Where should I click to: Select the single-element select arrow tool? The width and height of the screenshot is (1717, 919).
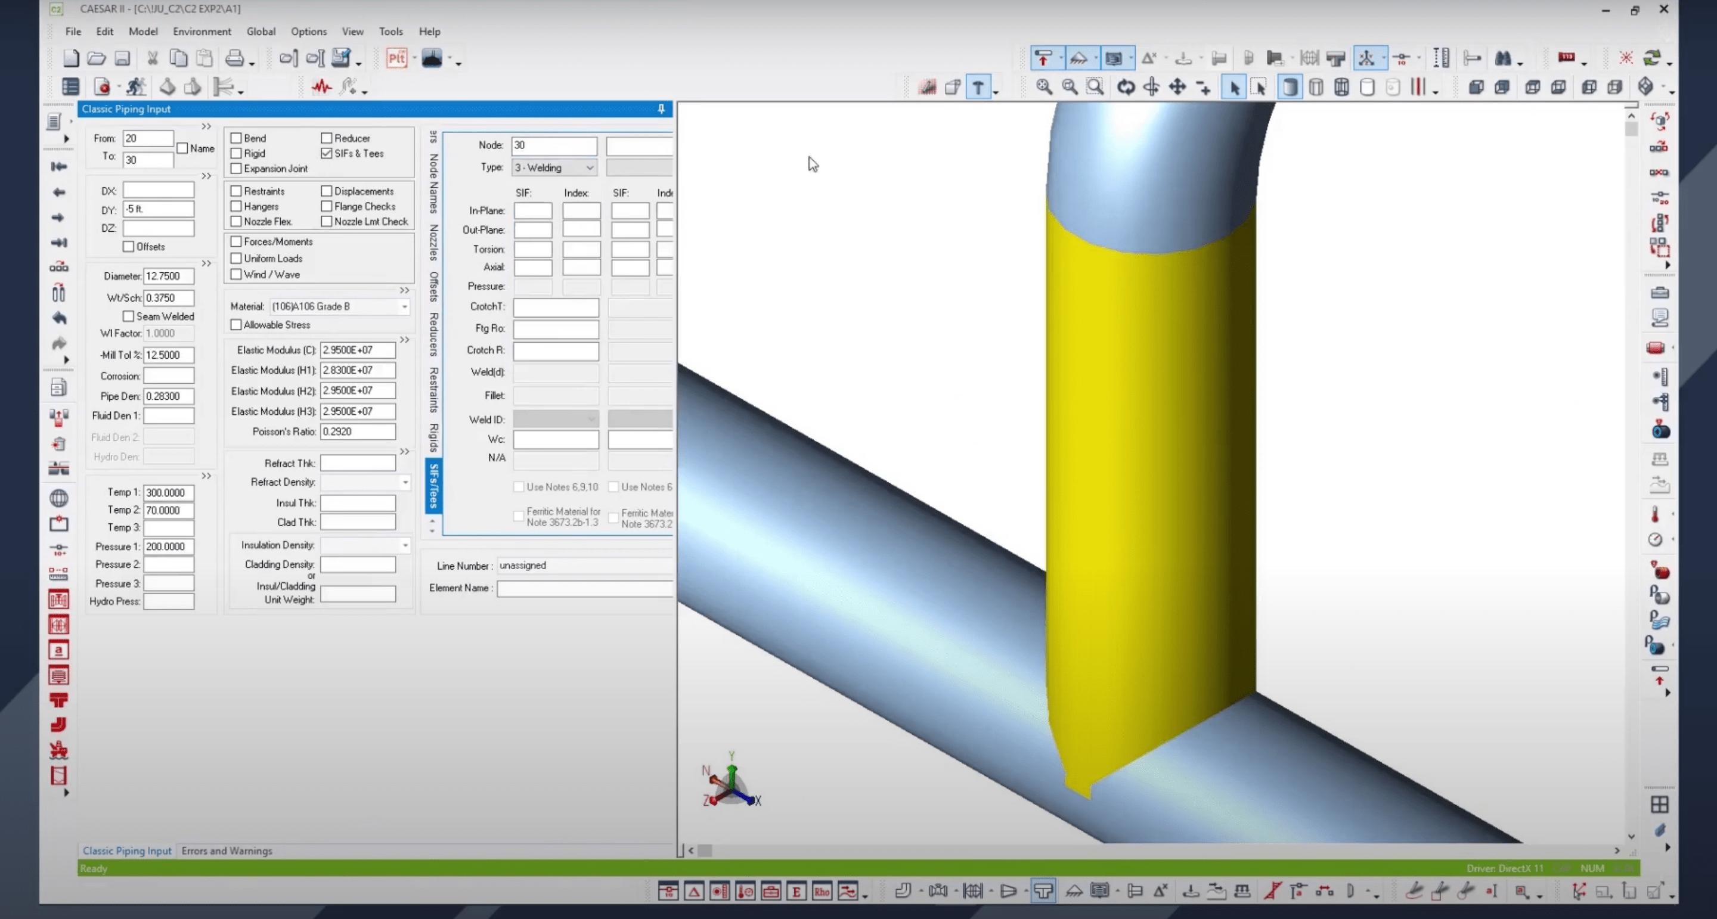pyautogui.click(x=1235, y=86)
